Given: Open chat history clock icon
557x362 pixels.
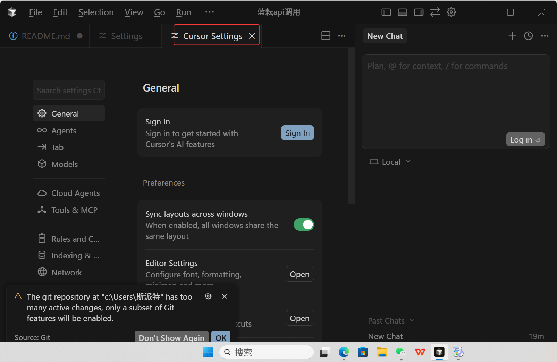Looking at the screenshot, I should point(528,36).
